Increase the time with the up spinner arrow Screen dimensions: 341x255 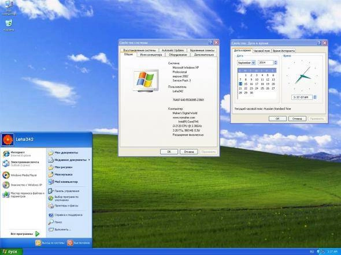315,96
